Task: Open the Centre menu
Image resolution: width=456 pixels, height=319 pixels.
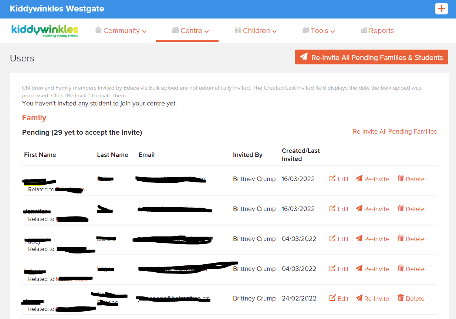Action: [191, 31]
